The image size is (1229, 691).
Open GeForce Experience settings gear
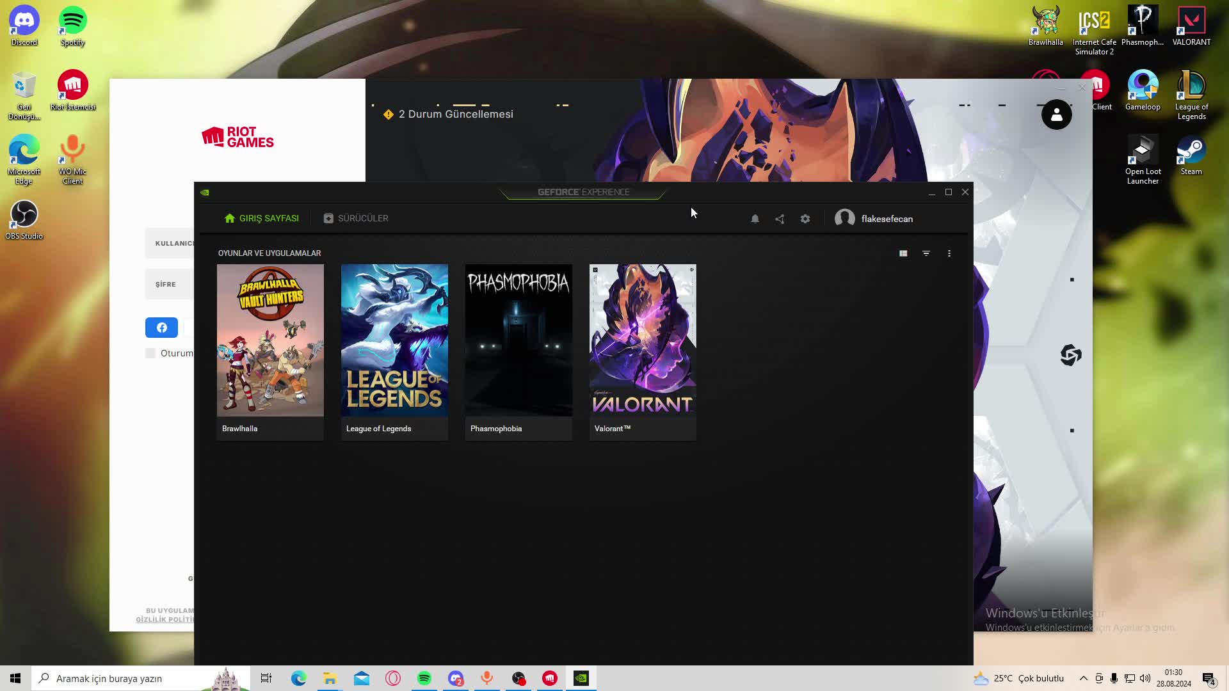[x=805, y=219]
